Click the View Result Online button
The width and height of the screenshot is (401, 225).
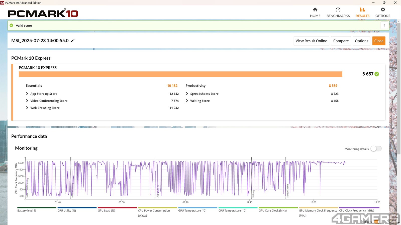pyautogui.click(x=311, y=41)
